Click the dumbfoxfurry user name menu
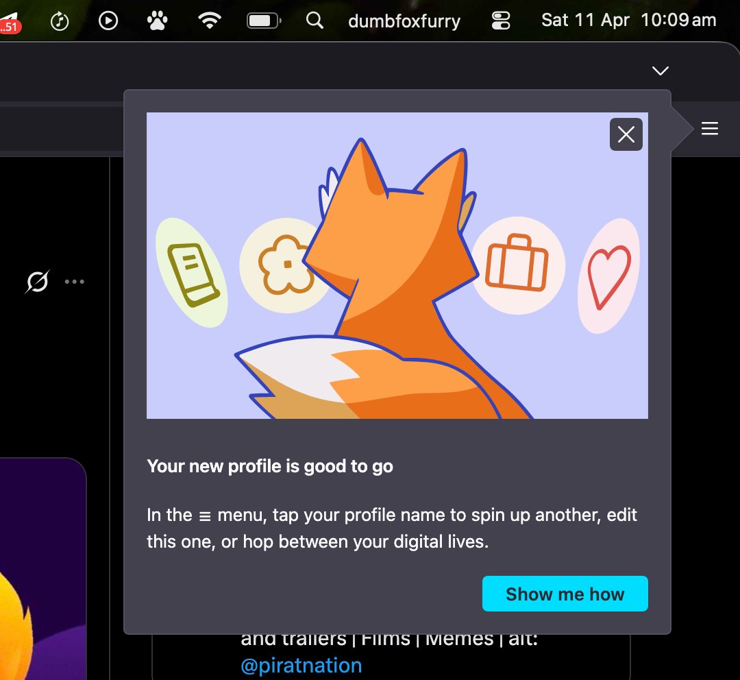Image resolution: width=740 pixels, height=680 pixels. tap(404, 21)
